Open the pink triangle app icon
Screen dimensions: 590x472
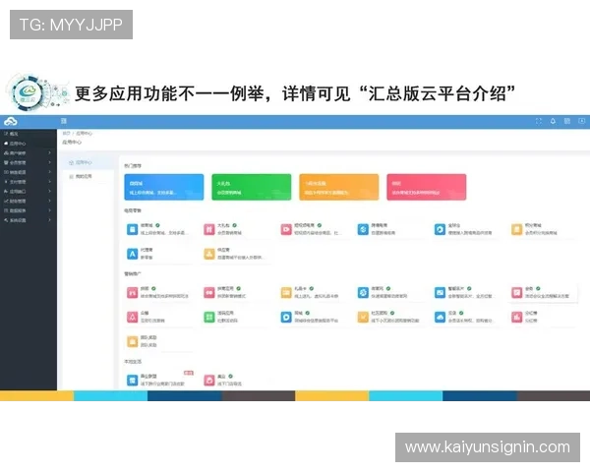132,317
